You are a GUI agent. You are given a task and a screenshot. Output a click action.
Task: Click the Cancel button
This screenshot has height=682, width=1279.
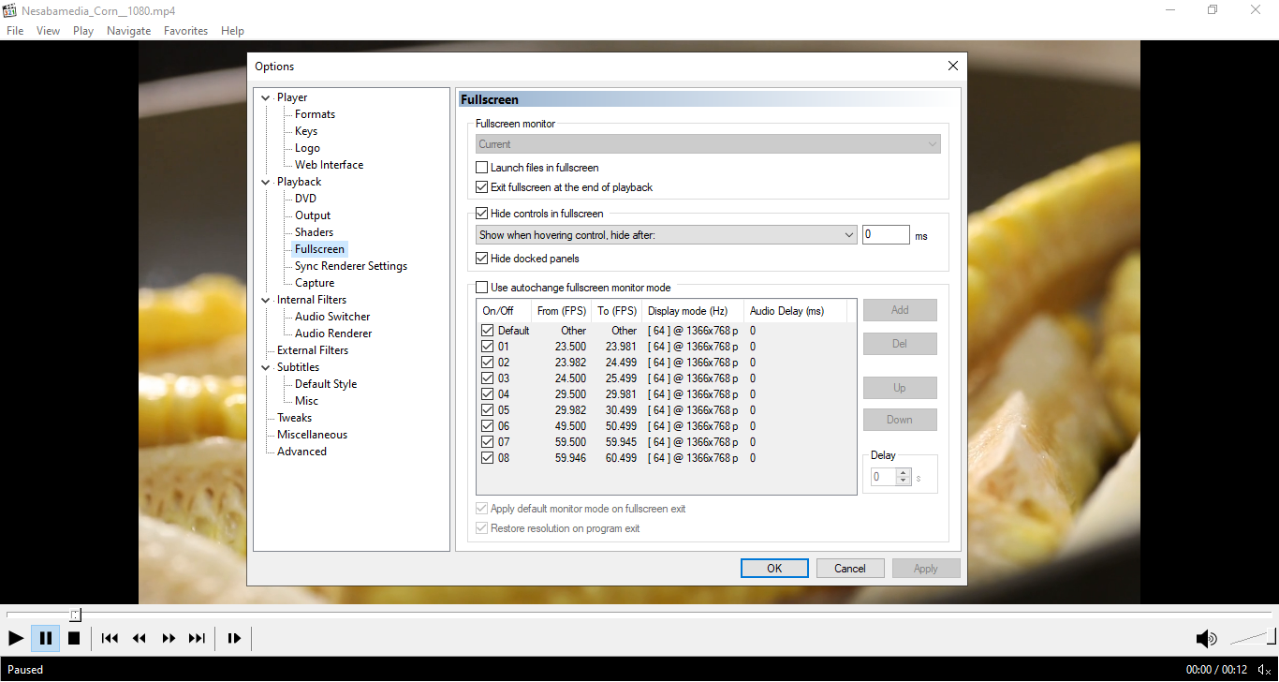849,568
